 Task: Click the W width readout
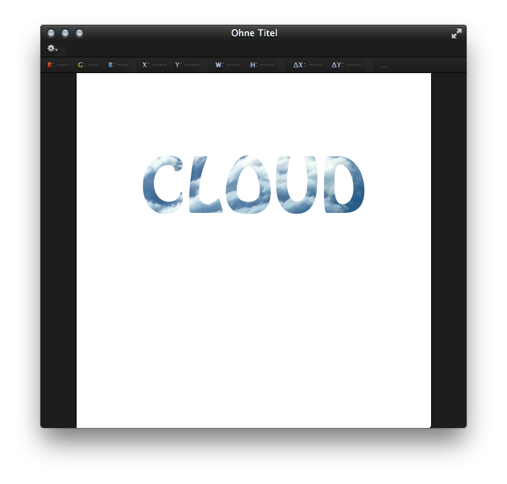pyautogui.click(x=228, y=65)
